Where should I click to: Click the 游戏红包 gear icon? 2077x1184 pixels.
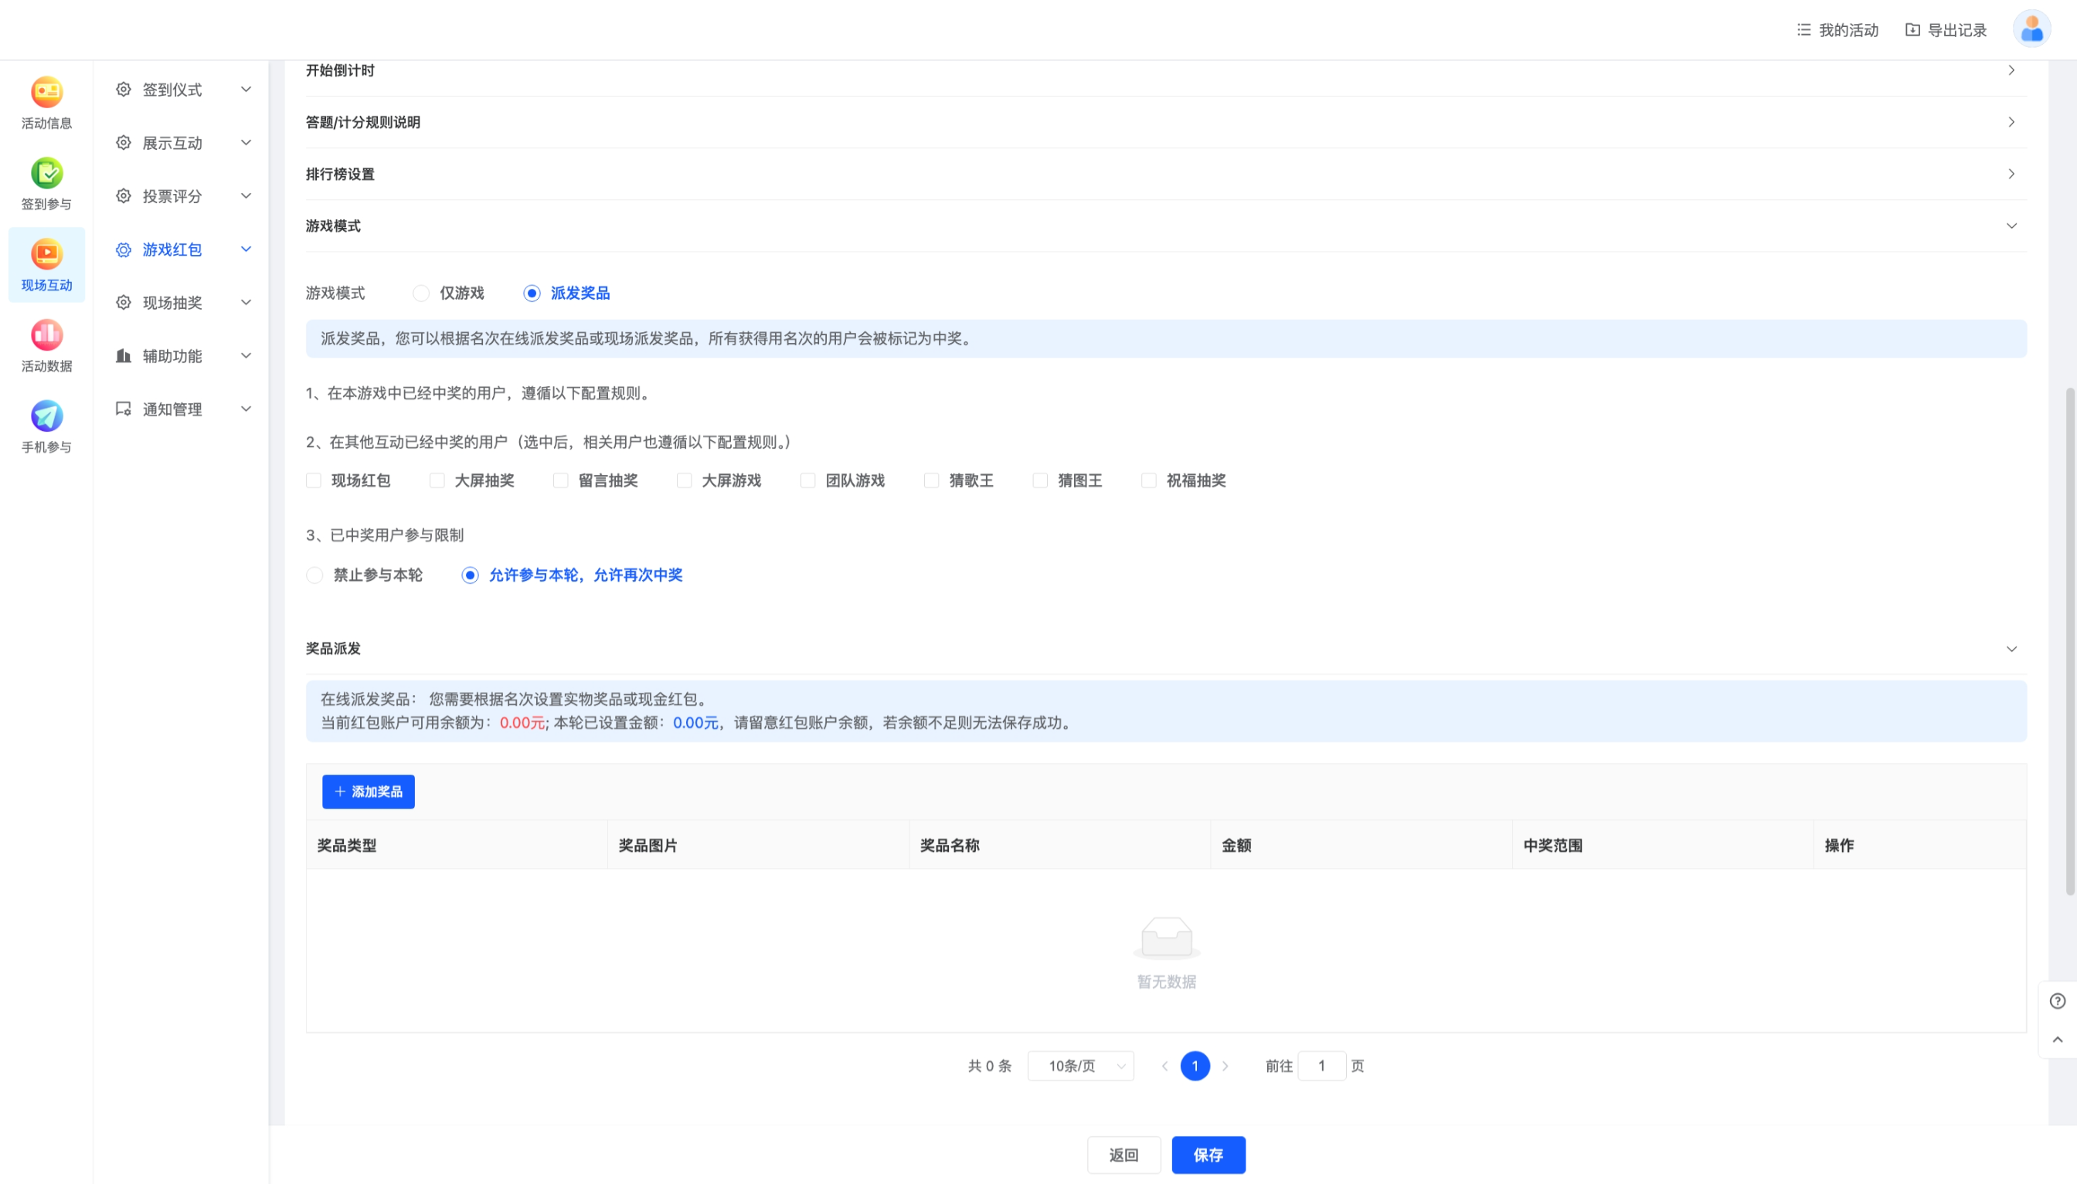[x=123, y=249]
